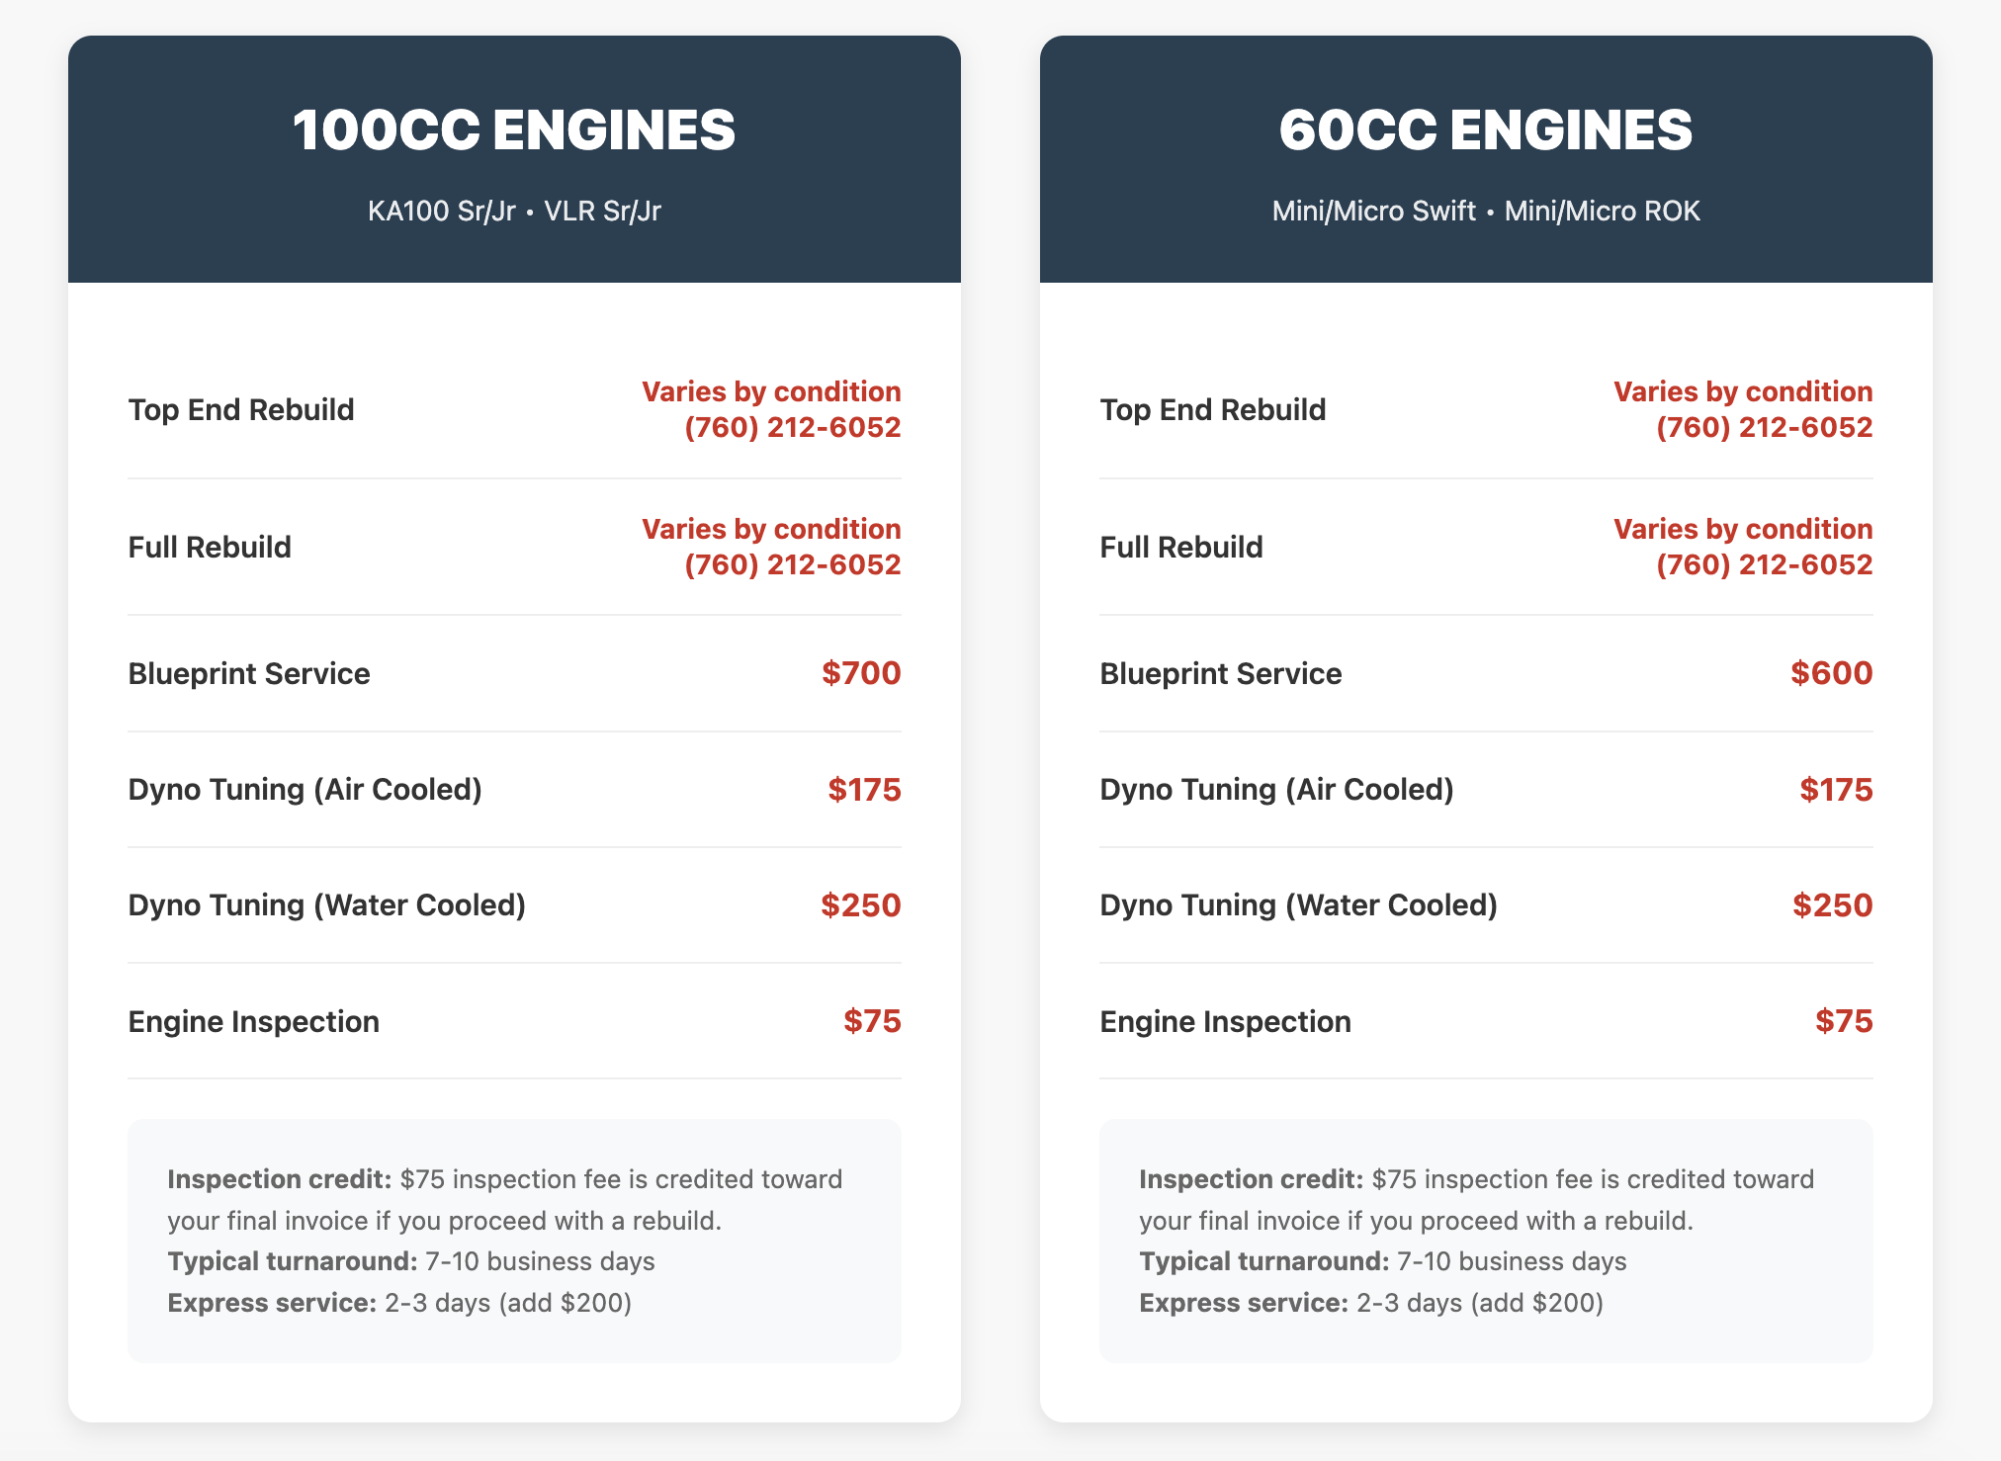Screen dimensions: 2001x1461
Task: Select the $700 Blueprint Service price
Action: click(861, 673)
